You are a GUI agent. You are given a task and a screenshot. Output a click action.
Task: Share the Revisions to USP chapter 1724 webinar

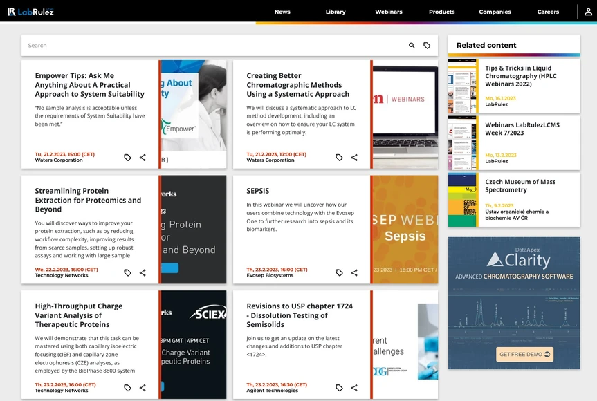pos(354,388)
